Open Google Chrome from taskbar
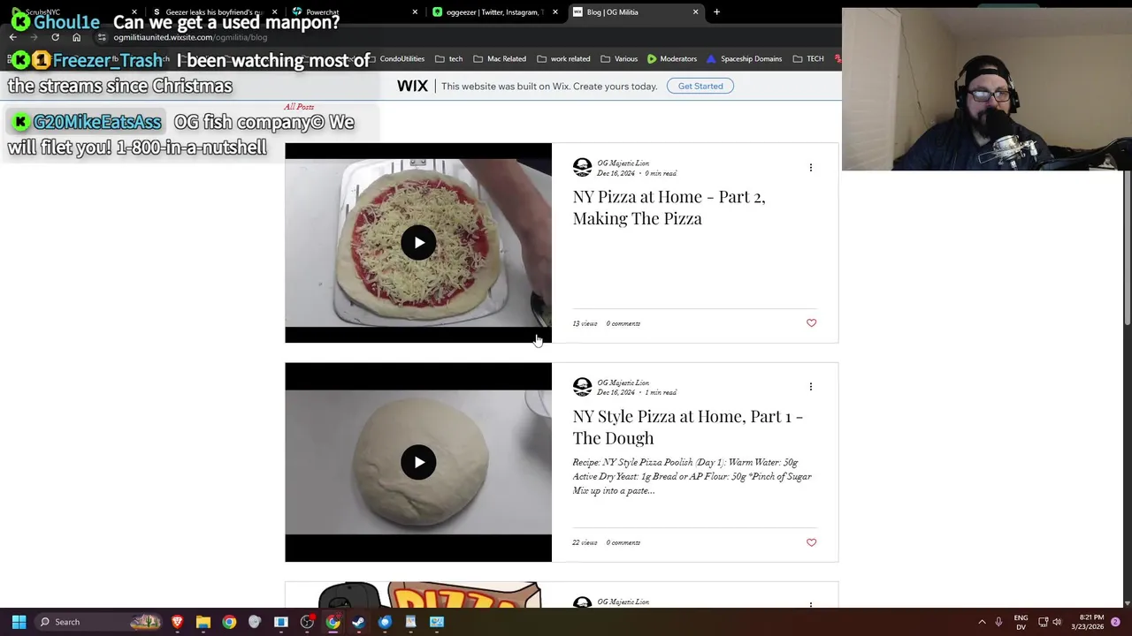This screenshot has width=1132, height=636. coord(229,622)
